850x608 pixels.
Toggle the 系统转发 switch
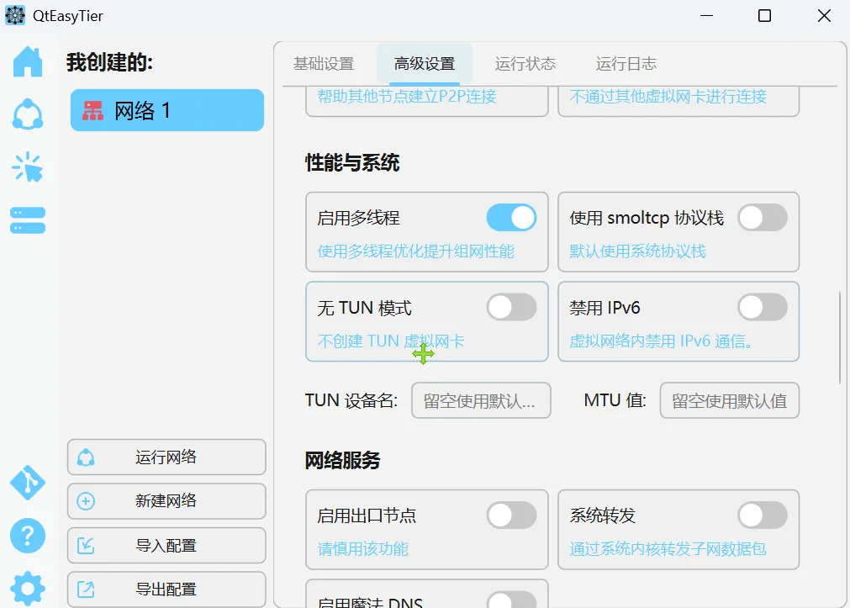point(763,515)
